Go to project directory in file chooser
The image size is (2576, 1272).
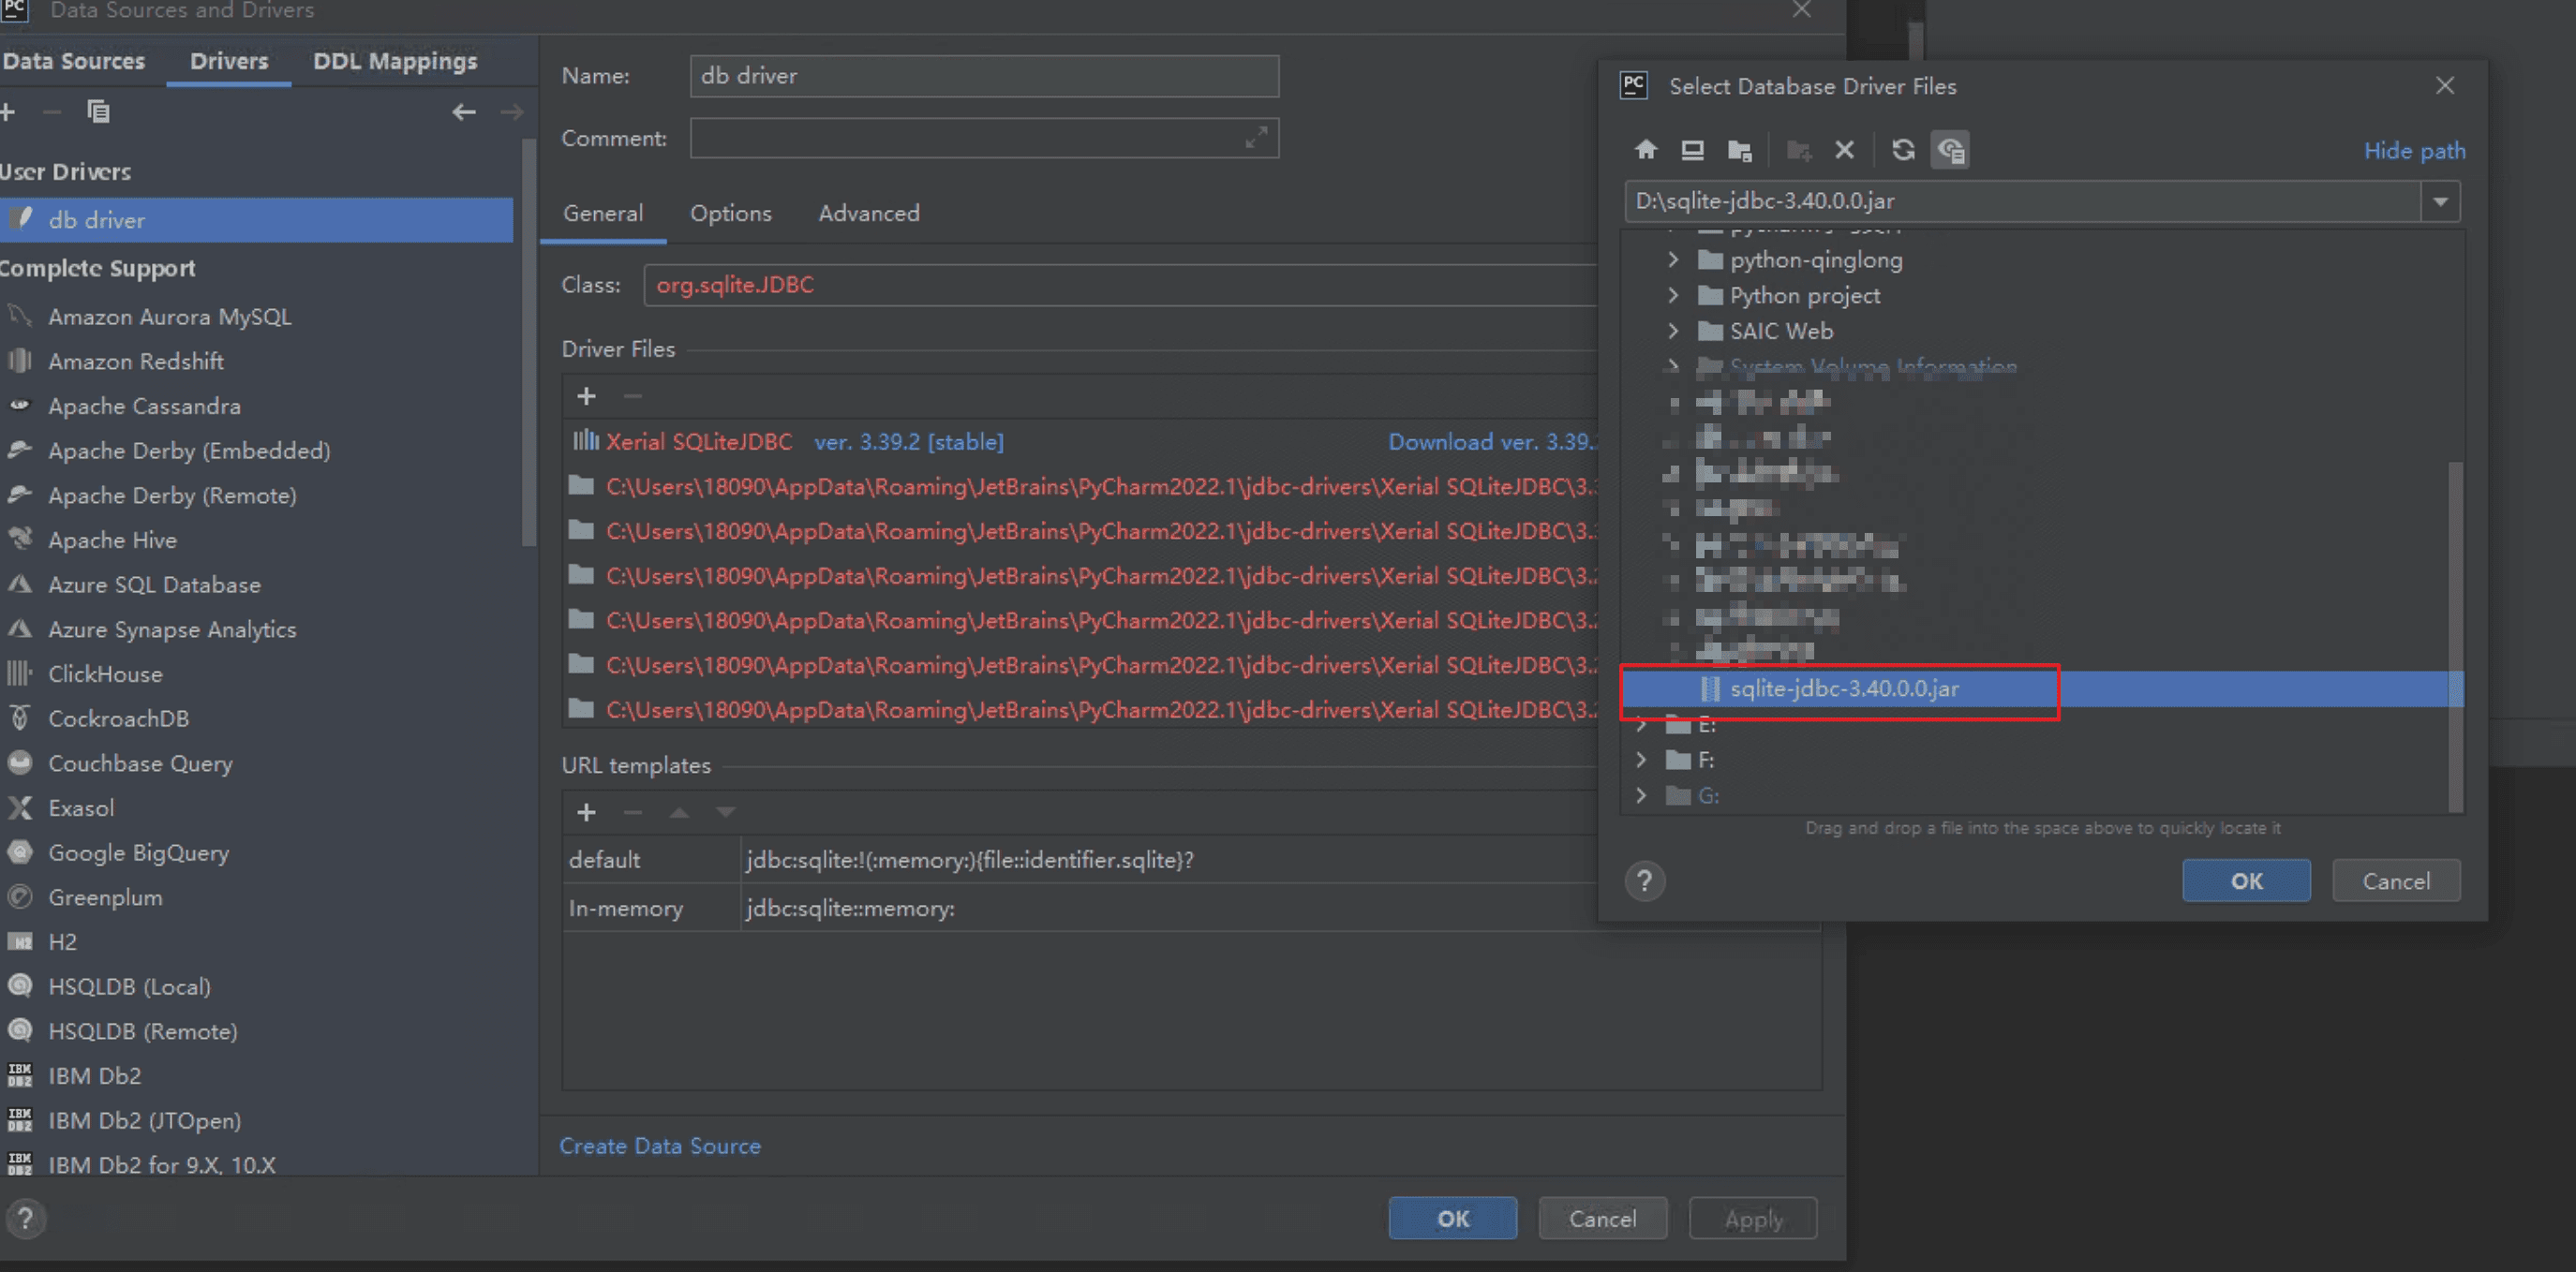(x=1739, y=150)
